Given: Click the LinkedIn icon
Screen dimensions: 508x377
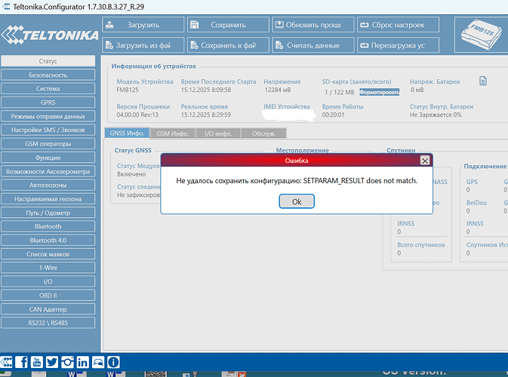Looking at the screenshot, I should point(83,363).
